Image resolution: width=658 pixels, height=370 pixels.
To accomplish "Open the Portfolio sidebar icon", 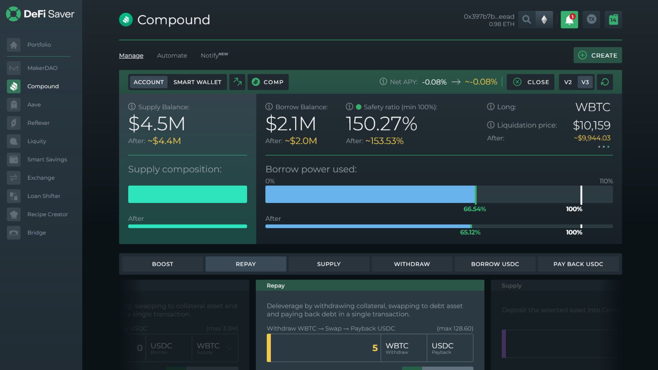I will coord(14,44).
